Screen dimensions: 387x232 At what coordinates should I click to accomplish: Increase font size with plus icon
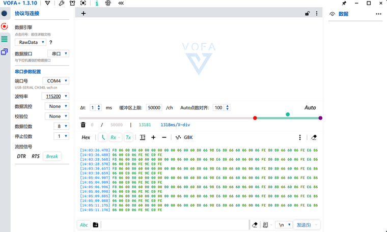(x=153, y=137)
